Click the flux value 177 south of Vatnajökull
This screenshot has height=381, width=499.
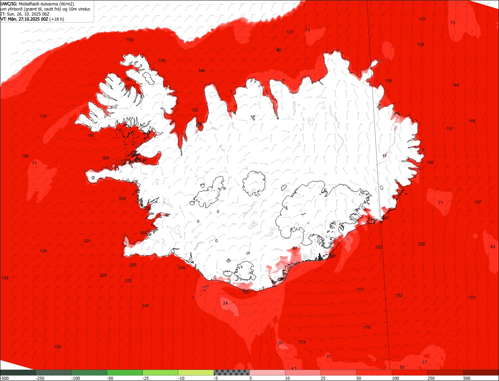coord(359,289)
